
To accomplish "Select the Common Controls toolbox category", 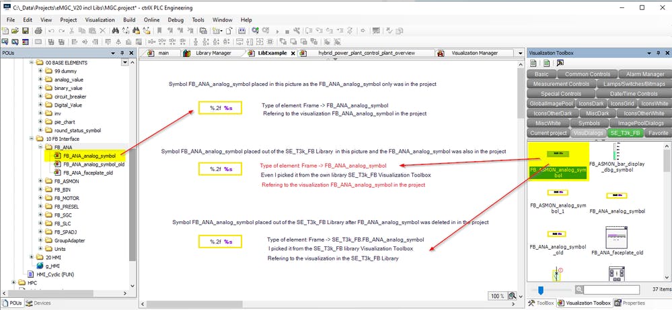I will pyautogui.click(x=587, y=74).
